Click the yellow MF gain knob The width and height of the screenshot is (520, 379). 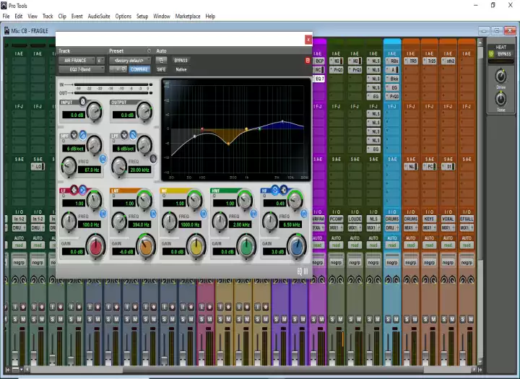tap(196, 247)
